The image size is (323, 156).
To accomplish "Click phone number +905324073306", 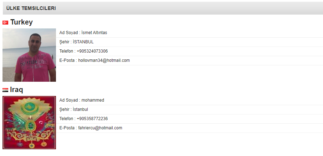I will tap(92, 51).
